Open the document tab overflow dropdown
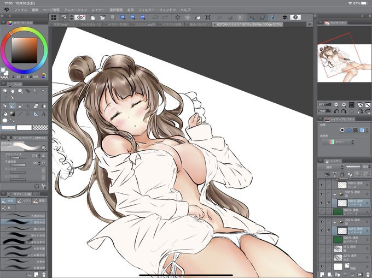The image size is (372, 278). point(309,25)
